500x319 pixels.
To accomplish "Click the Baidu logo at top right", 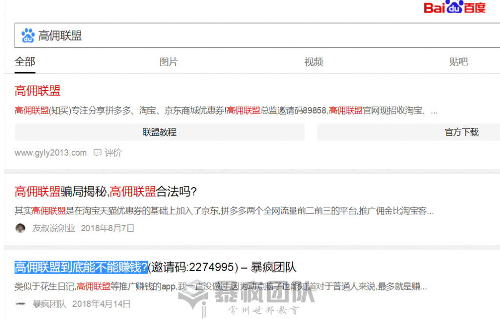I will point(455,7).
